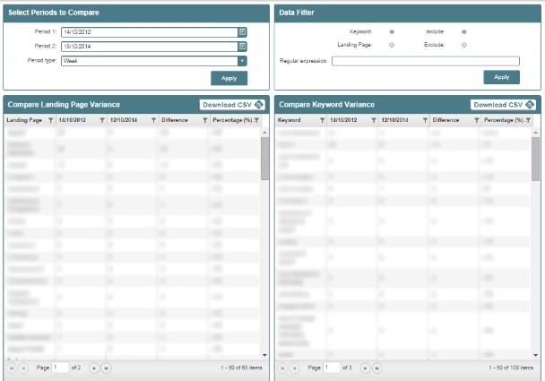This screenshot has width=545, height=381.
Task: Filter the Landing Page column
Action: click(x=51, y=120)
